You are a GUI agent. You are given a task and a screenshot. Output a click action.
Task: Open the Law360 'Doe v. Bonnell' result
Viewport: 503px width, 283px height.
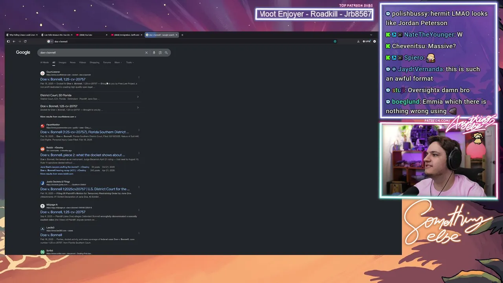click(x=51, y=235)
